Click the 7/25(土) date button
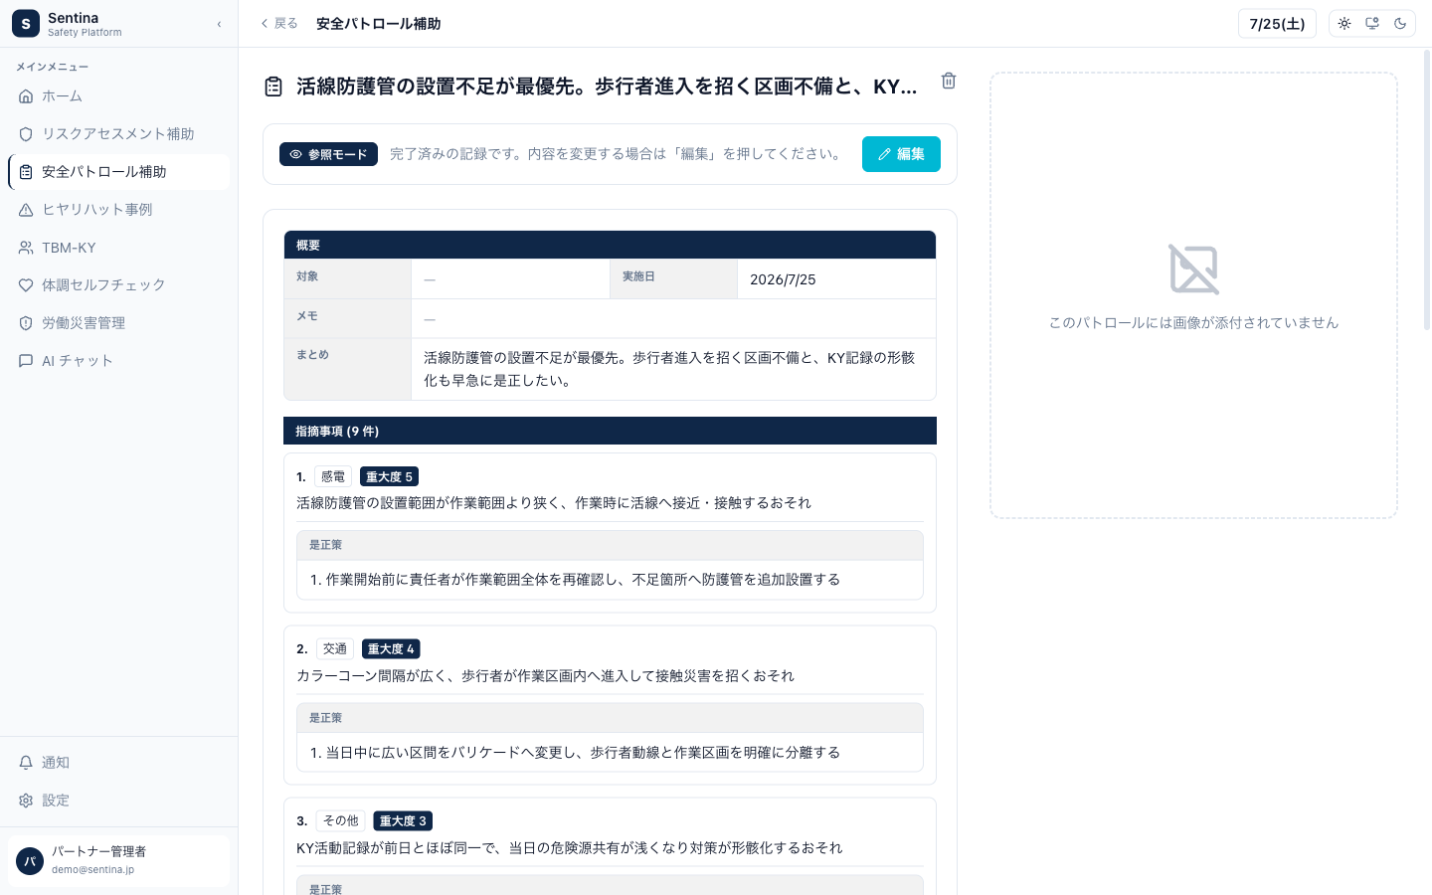 click(x=1277, y=24)
